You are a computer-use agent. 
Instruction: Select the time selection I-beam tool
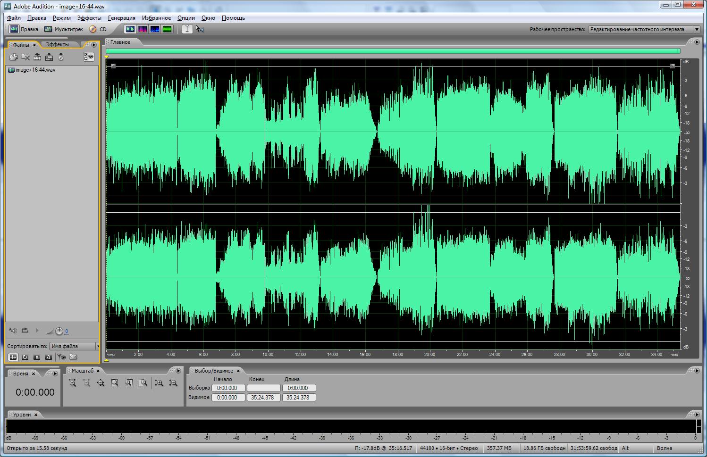click(x=187, y=29)
